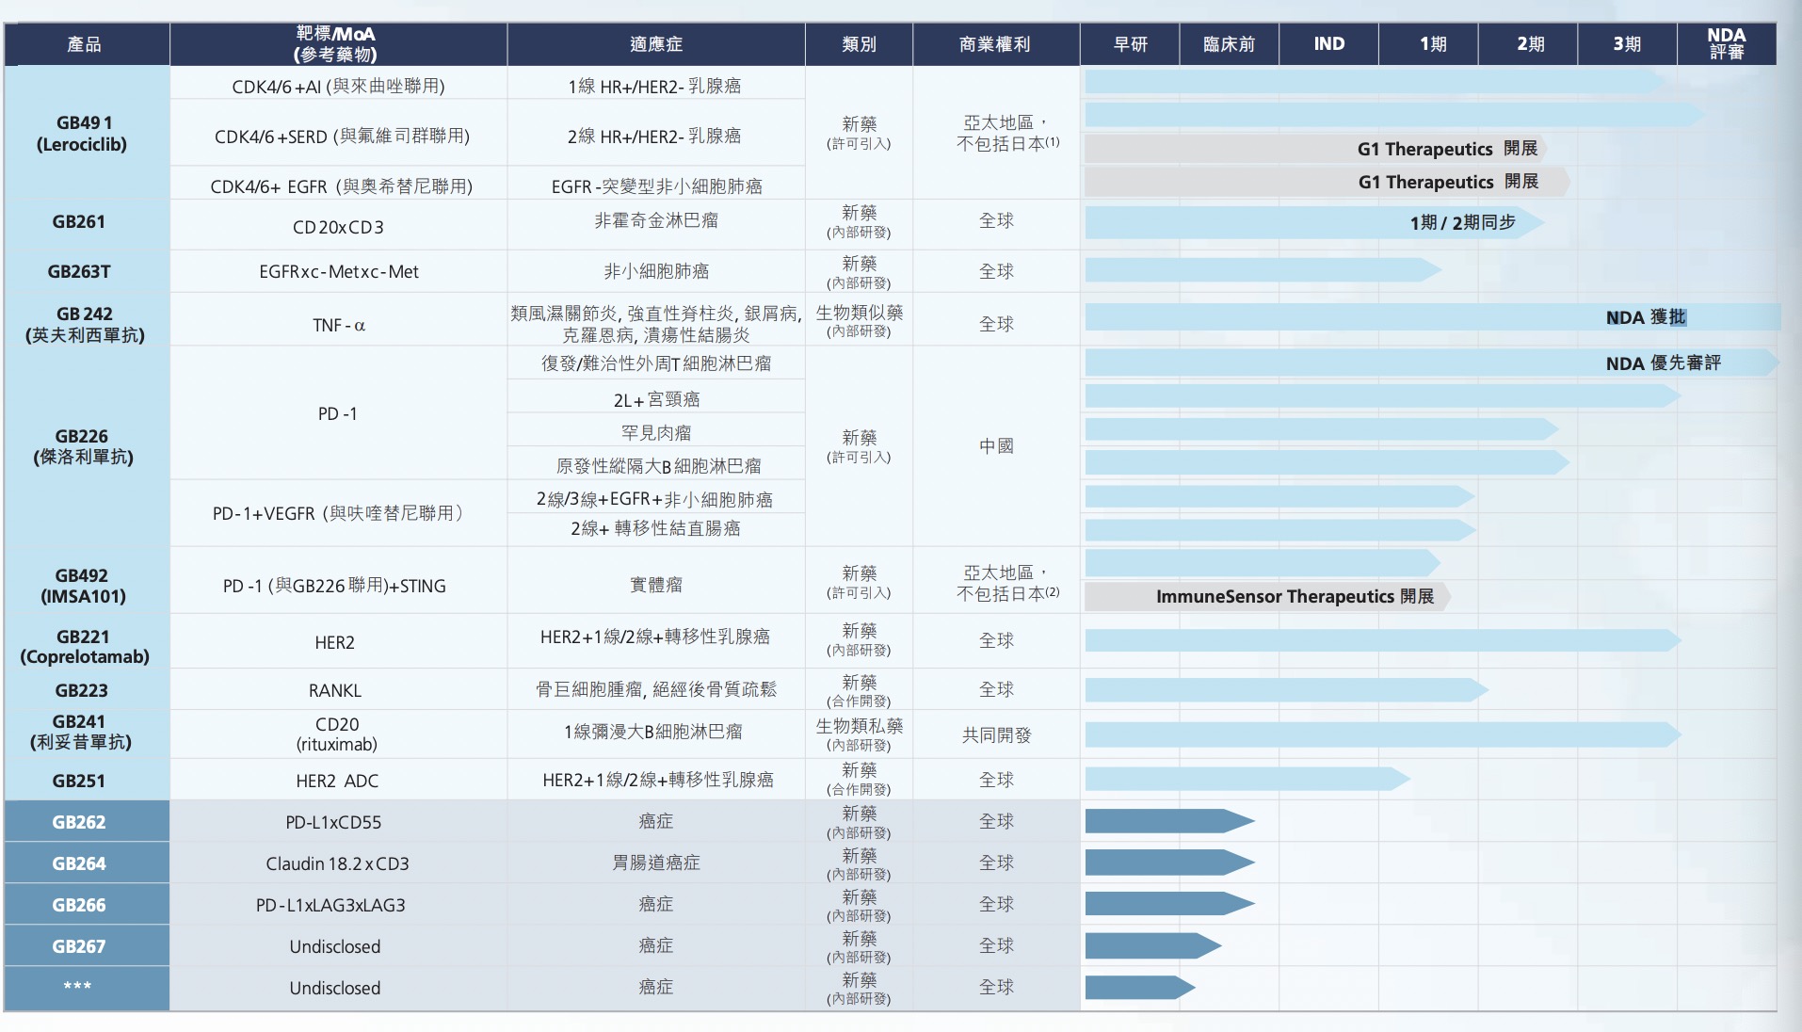Click the 胃腸道癌症 indication
Viewport: 1802px width, 1032px height.
click(x=656, y=863)
